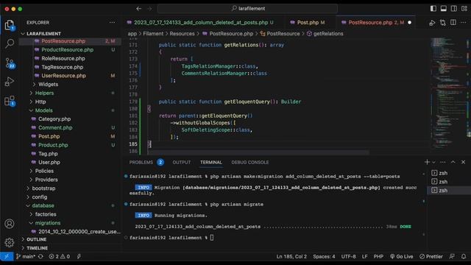Open the Manage gear icon

[10, 242]
